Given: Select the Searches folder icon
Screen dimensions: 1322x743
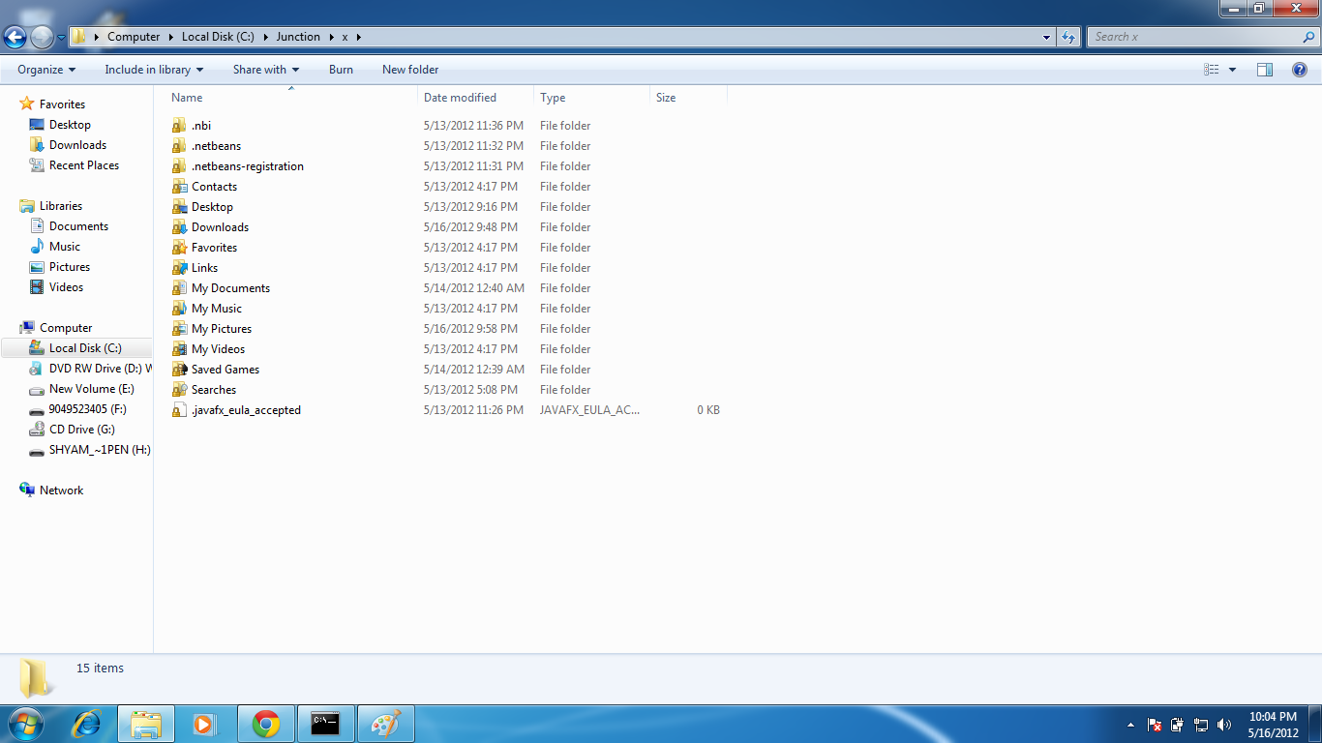Looking at the screenshot, I should [179, 390].
